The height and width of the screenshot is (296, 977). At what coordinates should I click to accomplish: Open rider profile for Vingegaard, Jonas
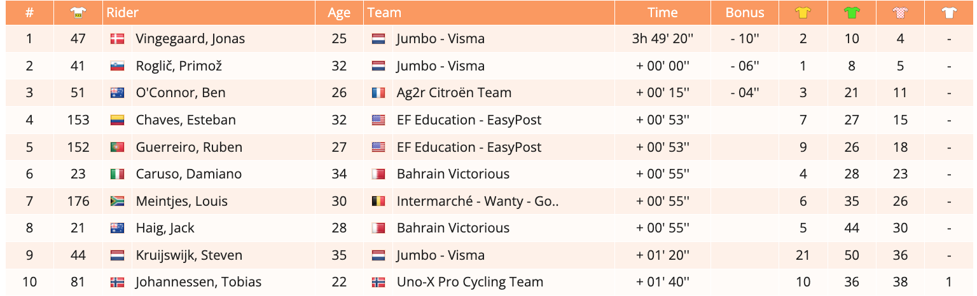(x=190, y=39)
